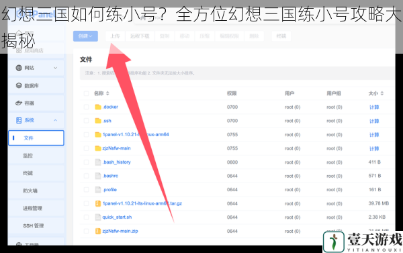Check the box for the .ssh row
Viewport: 403px width, 253px height.
(x=87, y=121)
